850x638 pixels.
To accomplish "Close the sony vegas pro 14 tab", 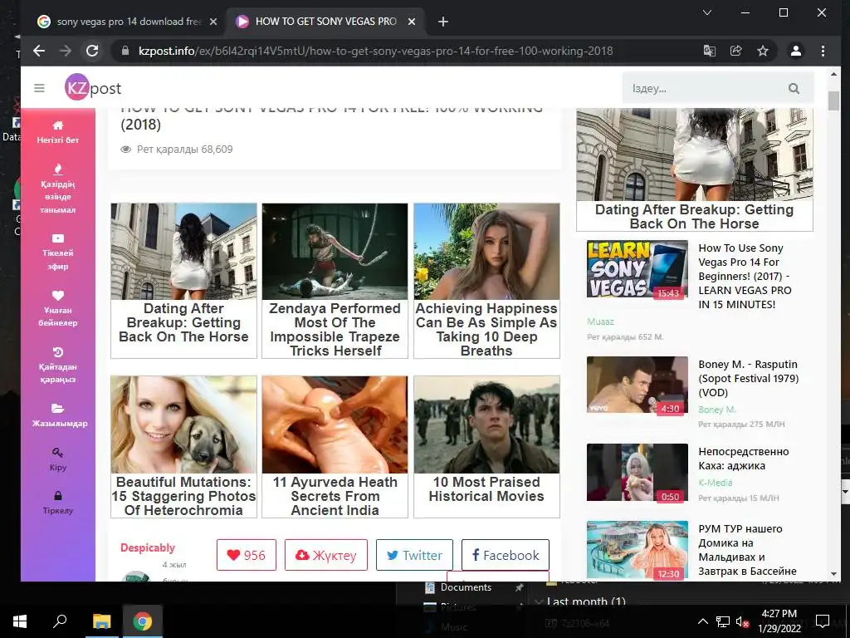I will (x=213, y=22).
